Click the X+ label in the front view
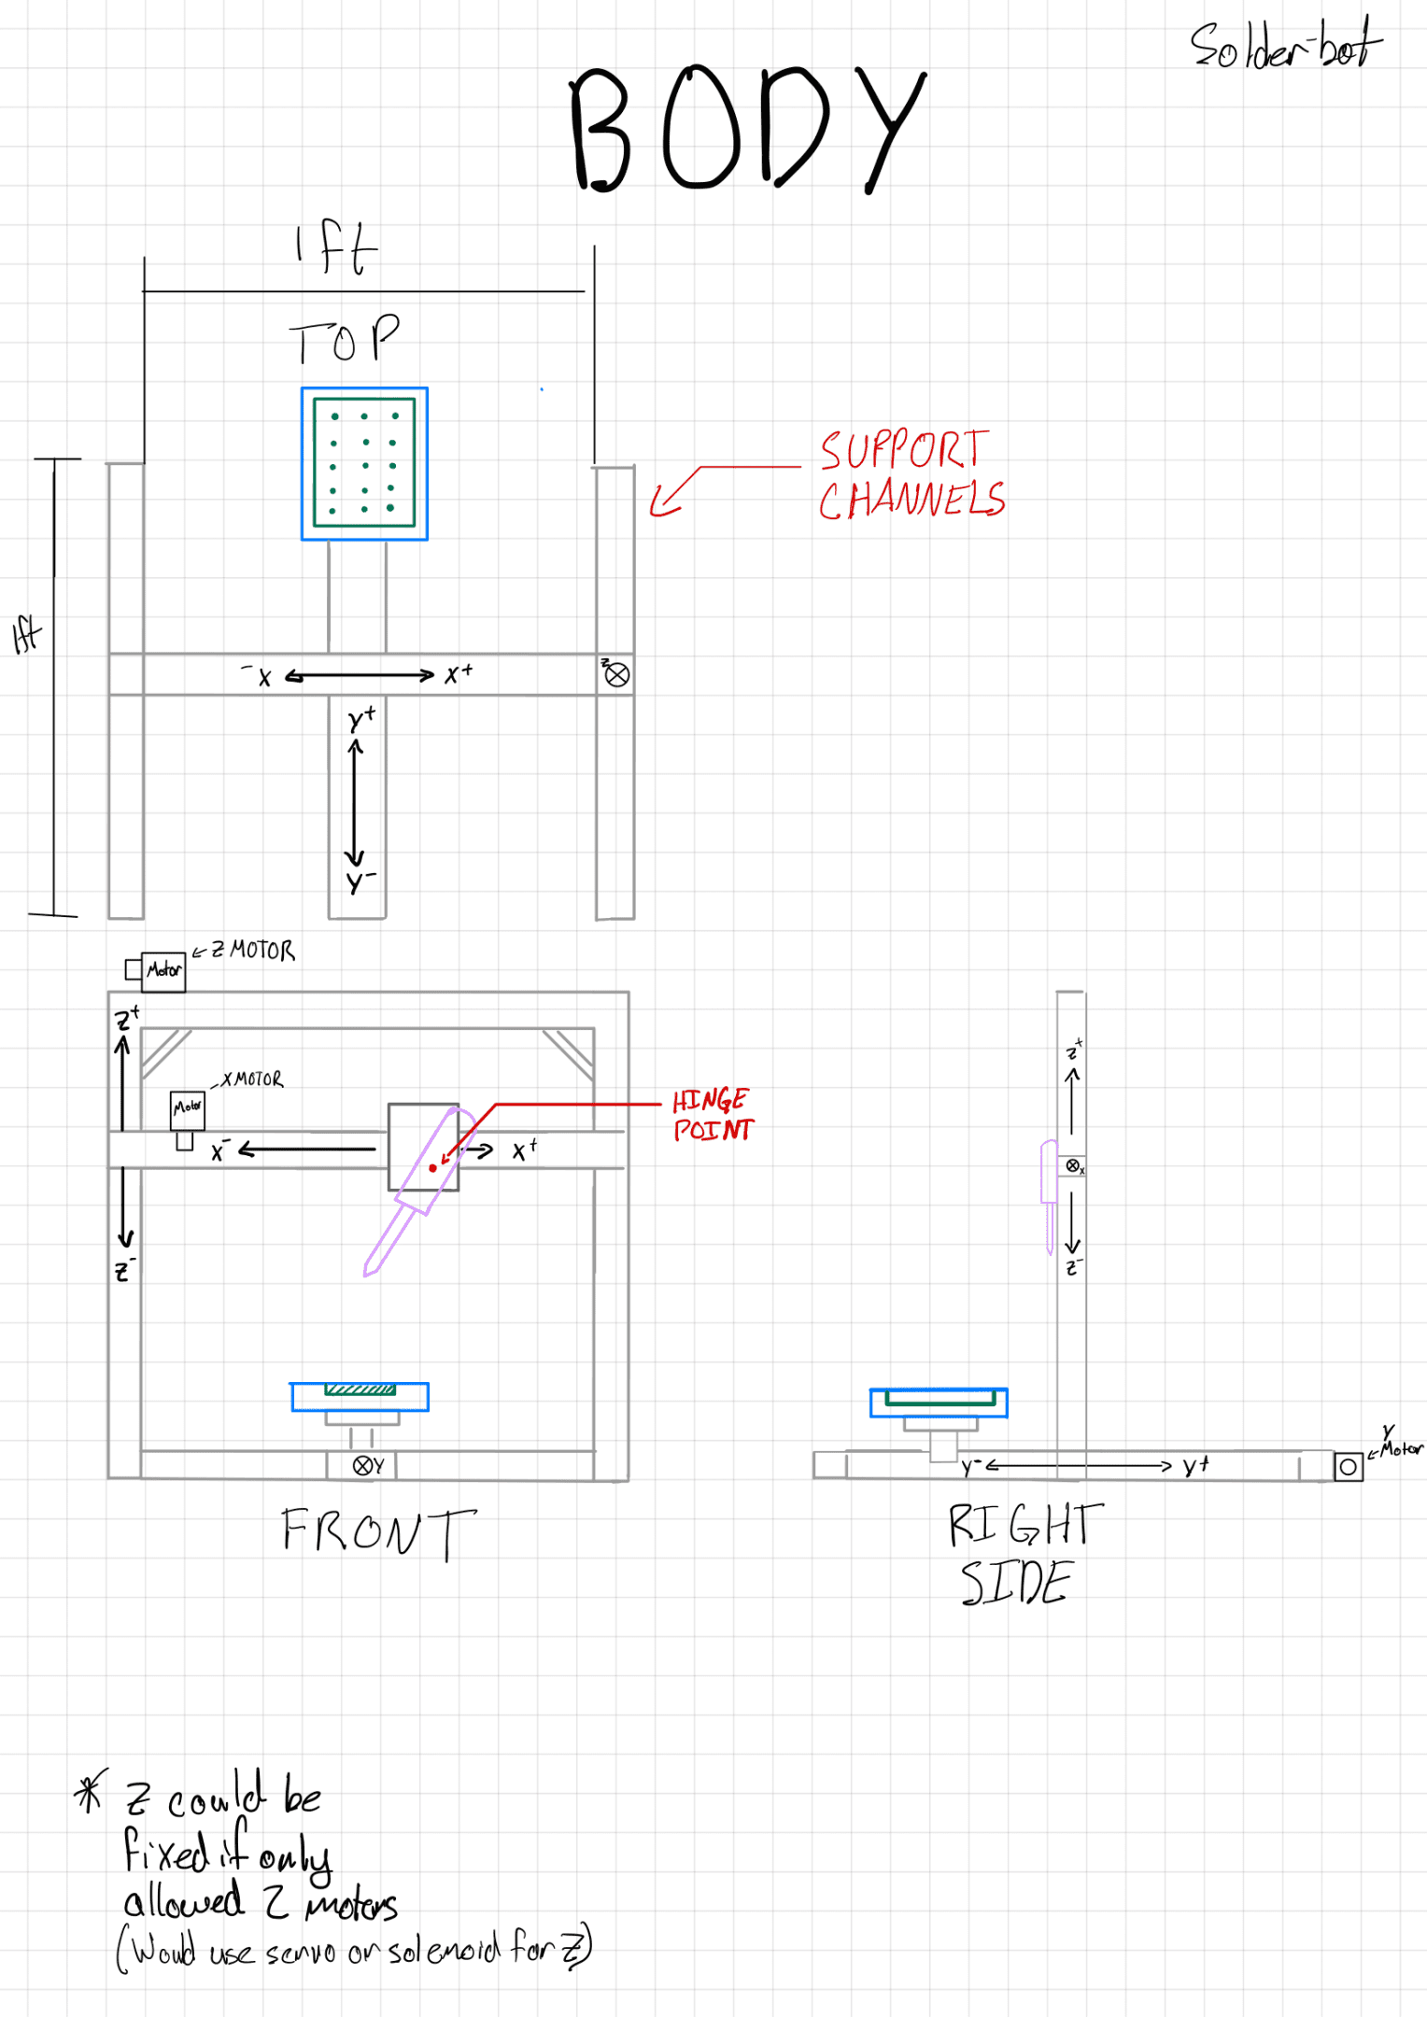The image size is (1427, 2017). (525, 1150)
